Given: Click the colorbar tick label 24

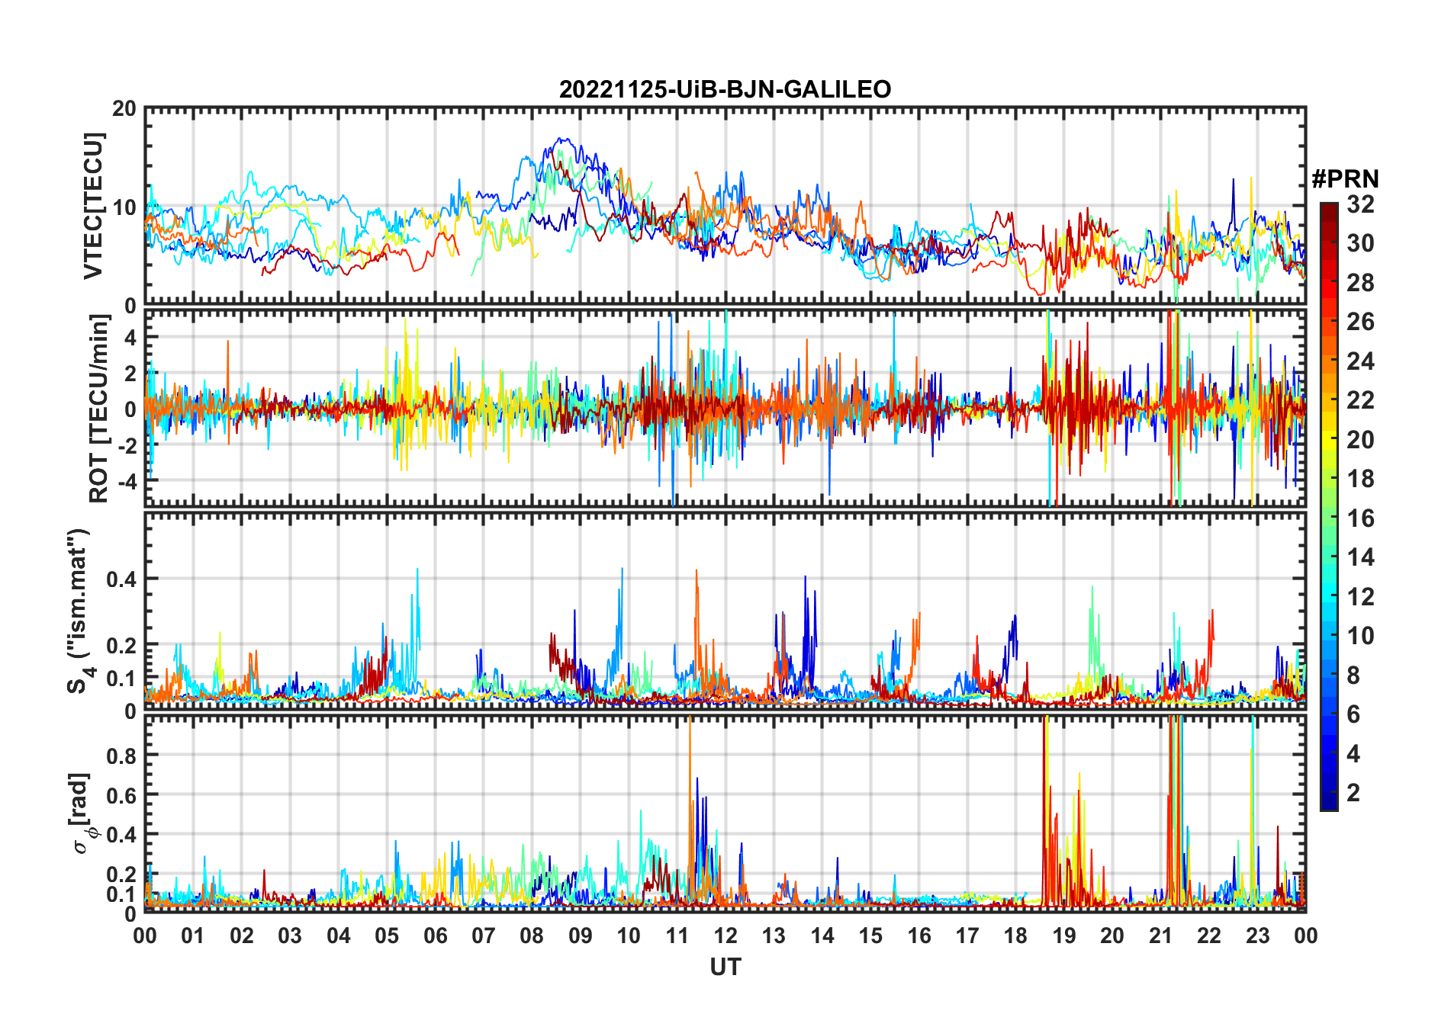Looking at the screenshot, I should [1360, 361].
